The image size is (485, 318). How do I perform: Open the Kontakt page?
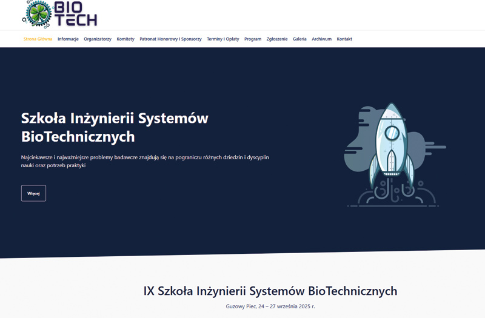344,39
